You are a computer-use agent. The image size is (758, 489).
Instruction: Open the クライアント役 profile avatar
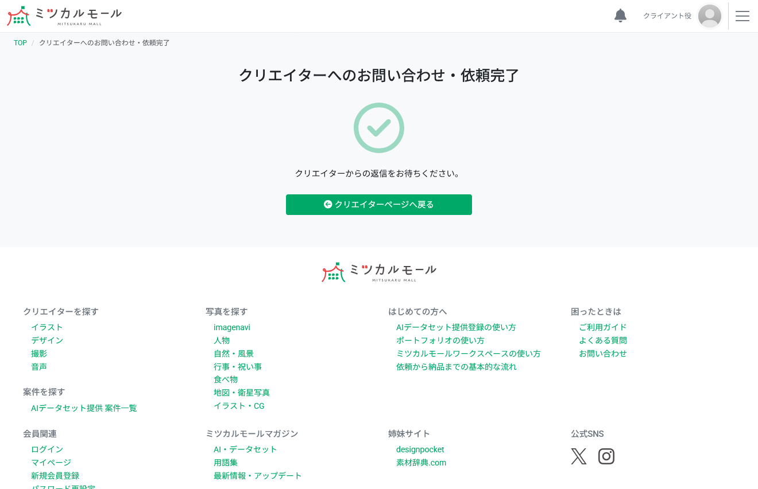(710, 16)
